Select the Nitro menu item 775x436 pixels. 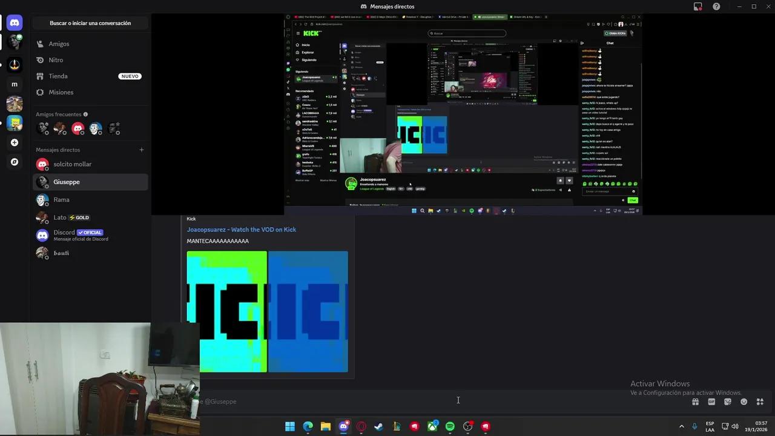(x=56, y=59)
